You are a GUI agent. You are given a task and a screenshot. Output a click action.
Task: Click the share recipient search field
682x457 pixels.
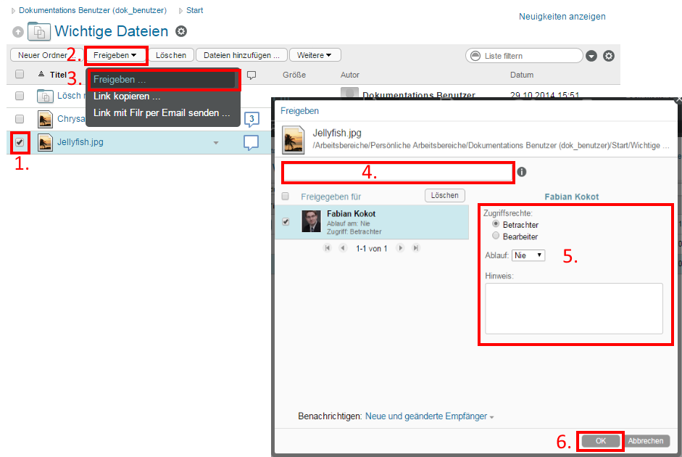[x=398, y=173]
